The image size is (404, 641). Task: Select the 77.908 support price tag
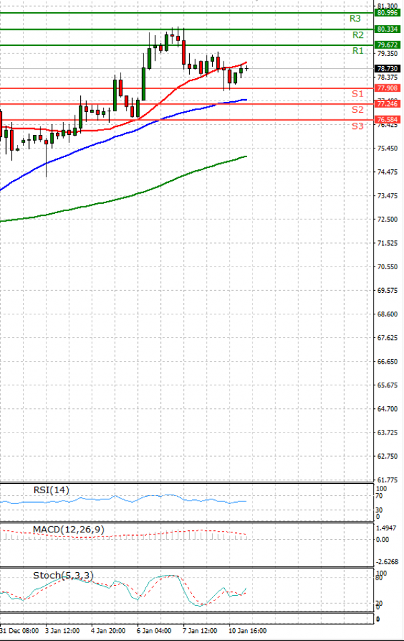pos(387,88)
